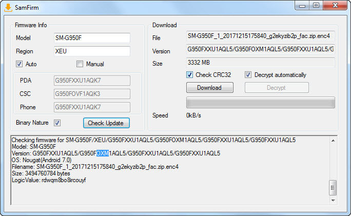Screen dimensions: 351x216
Task: Toggle the Check CRC32 checkbox
Action: [x=189, y=75]
